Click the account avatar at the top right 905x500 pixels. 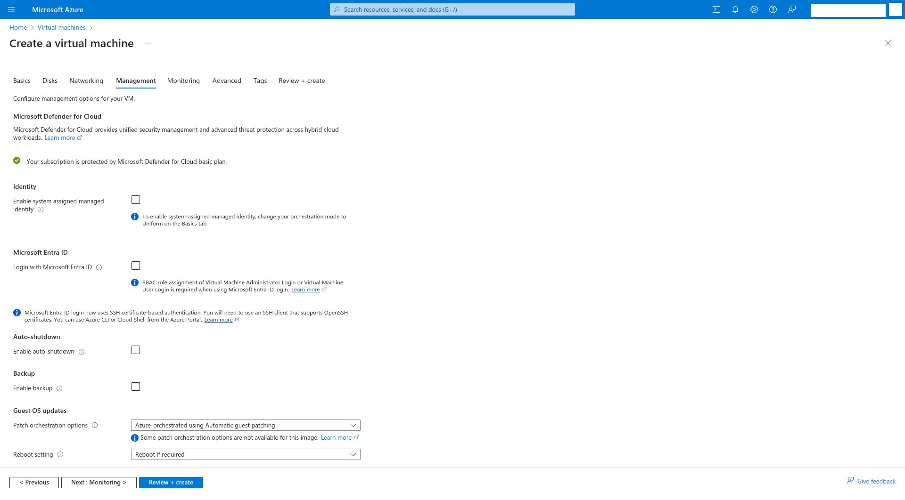pyautogui.click(x=896, y=9)
